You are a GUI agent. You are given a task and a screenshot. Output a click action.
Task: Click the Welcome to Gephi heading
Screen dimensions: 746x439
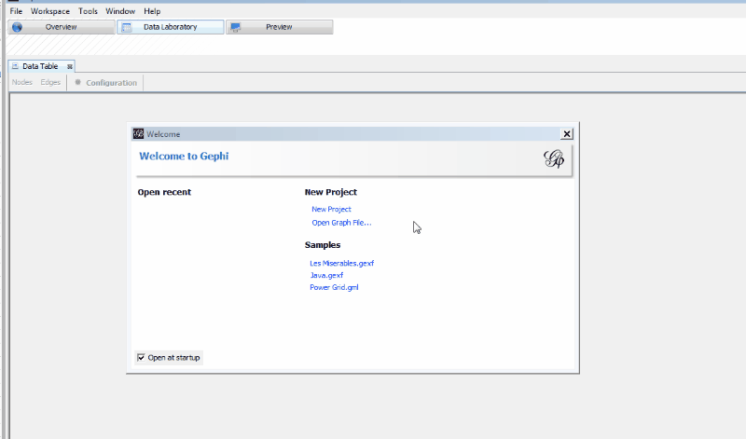pos(184,156)
